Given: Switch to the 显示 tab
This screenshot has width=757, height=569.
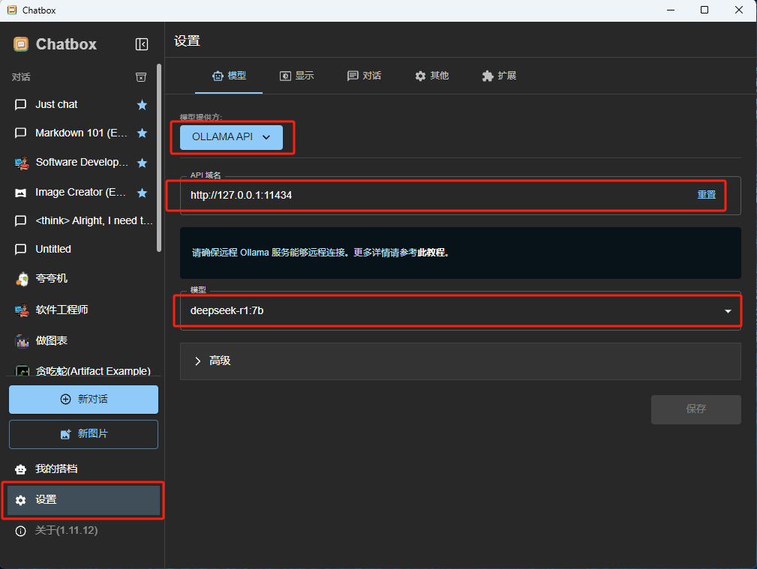Looking at the screenshot, I should [296, 76].
